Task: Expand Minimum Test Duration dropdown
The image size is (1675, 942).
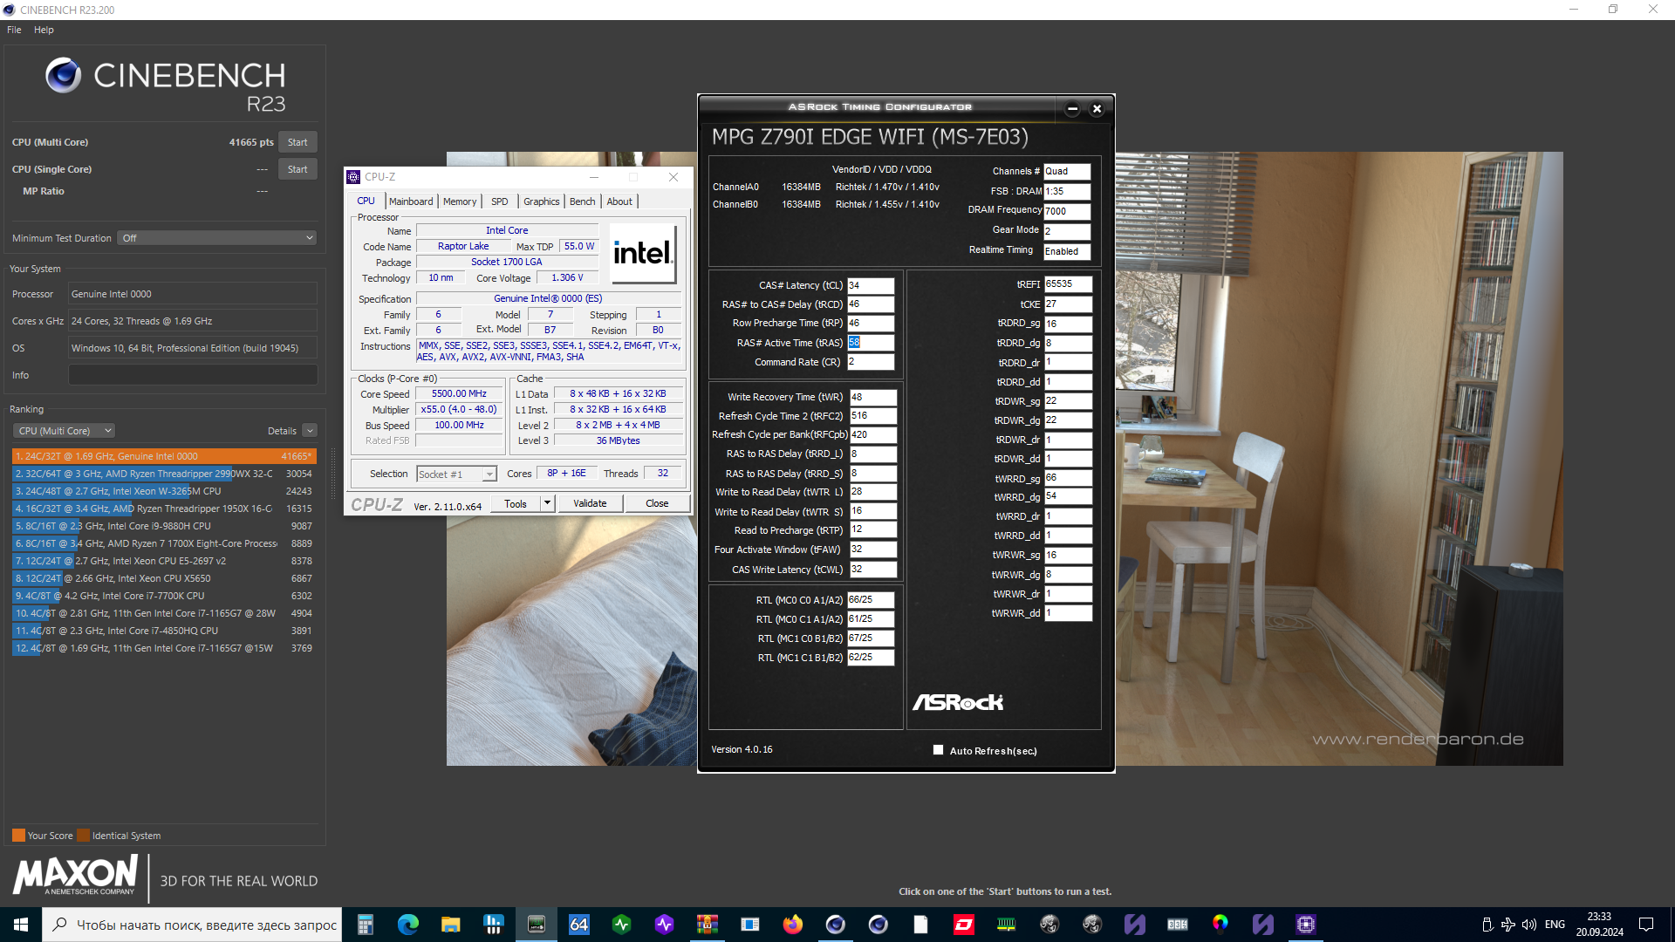Action: click(x=217, y=238)
